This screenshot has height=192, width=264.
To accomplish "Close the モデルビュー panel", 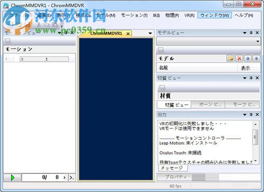I will coord(257,33).
